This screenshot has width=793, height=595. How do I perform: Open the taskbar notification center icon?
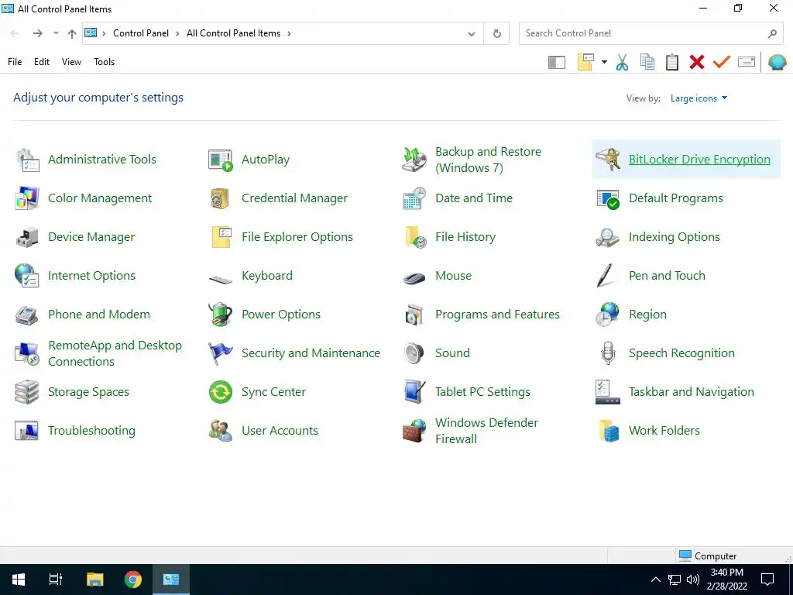point(767,580)
